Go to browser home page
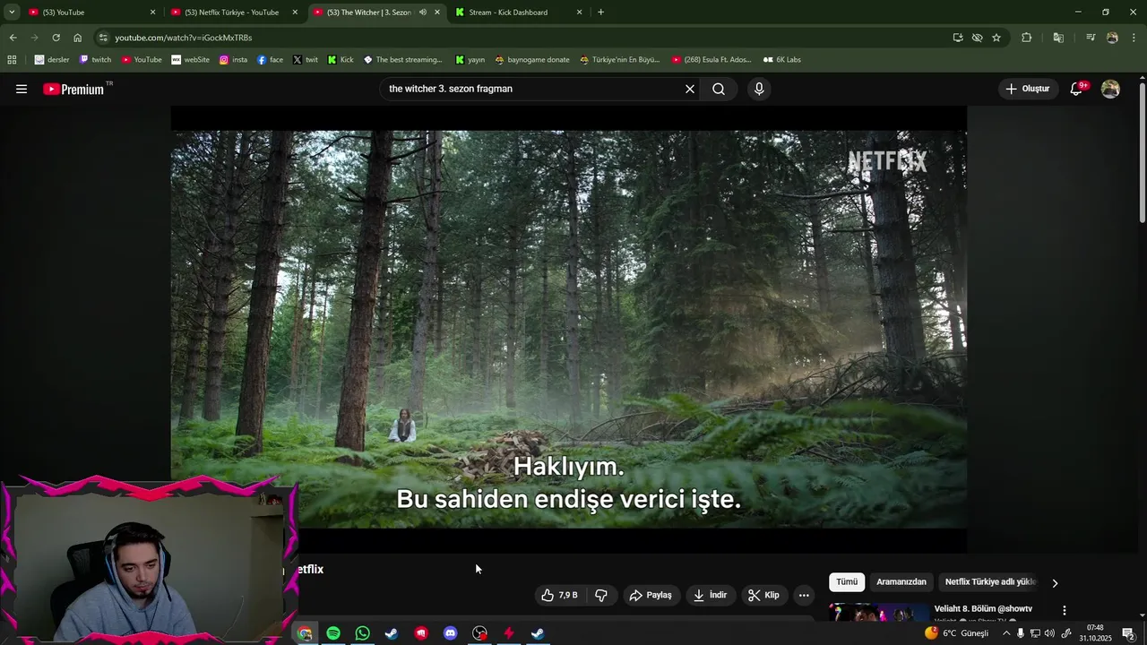 [x=77, y=38]
